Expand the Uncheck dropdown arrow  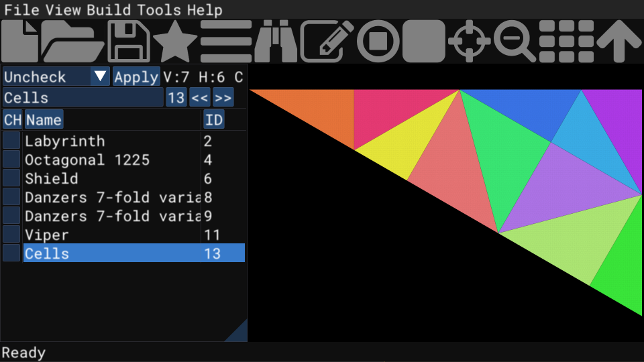click(x=101, y=76)
